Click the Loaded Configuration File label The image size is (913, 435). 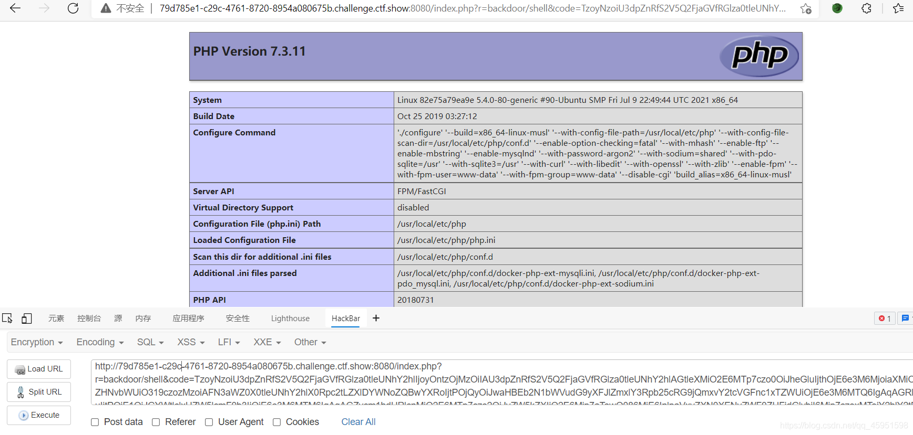tap(244, 240)
